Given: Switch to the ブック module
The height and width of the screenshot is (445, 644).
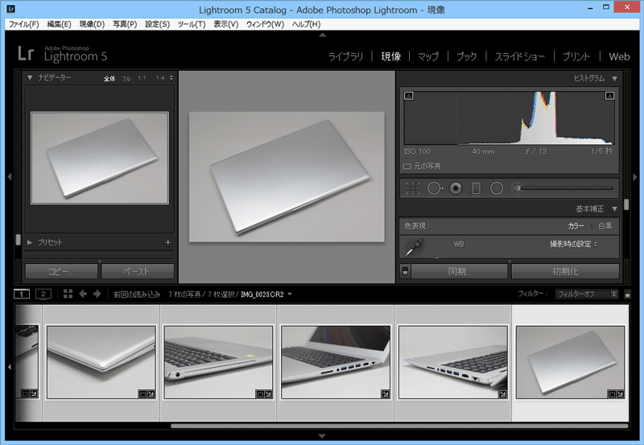Looking at the screenshot, I should (x=467, y=56).
